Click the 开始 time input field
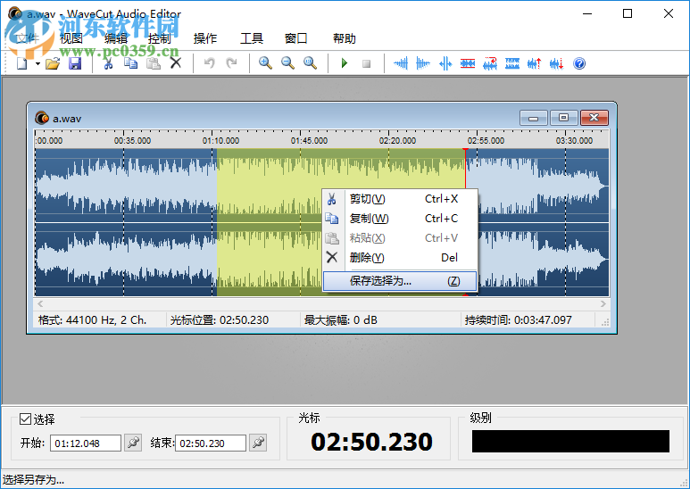 pos(86,443)
